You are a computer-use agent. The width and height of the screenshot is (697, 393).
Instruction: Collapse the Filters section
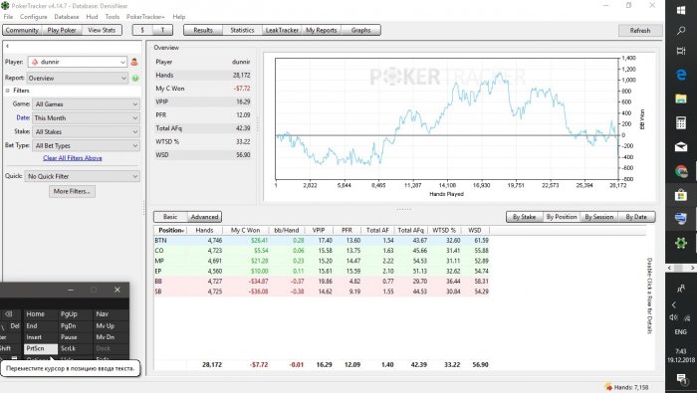(8, 91)
